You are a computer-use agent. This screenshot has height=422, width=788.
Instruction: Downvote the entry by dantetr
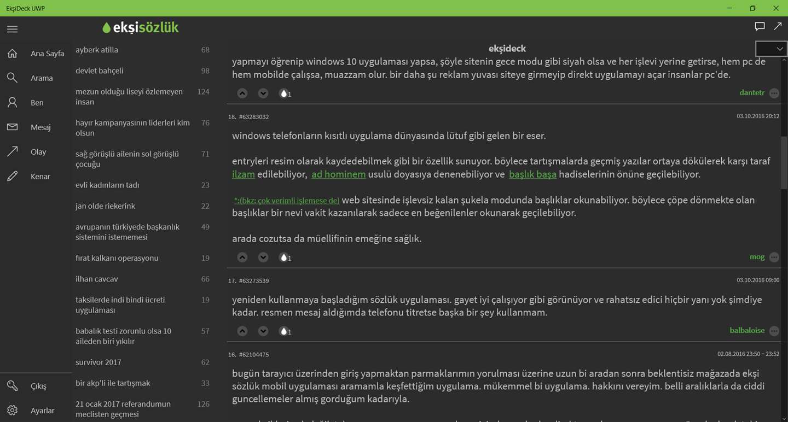[263, 93]
